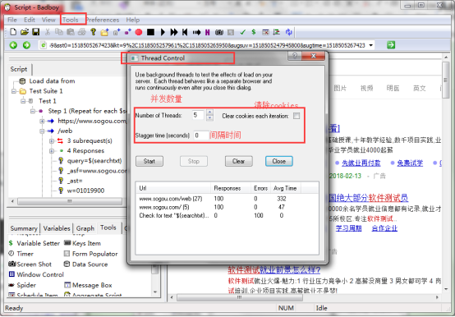Click the green checkmark assertion icon

click(x=242, y=32)
